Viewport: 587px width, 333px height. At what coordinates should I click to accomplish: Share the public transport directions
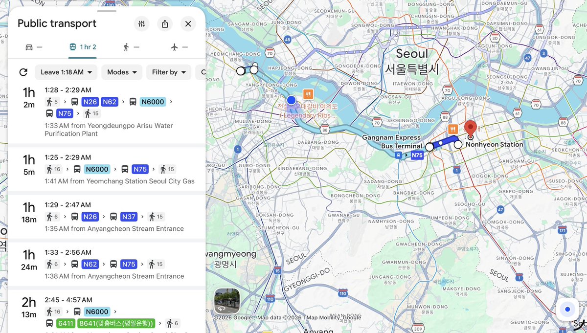tap(165, 24)
